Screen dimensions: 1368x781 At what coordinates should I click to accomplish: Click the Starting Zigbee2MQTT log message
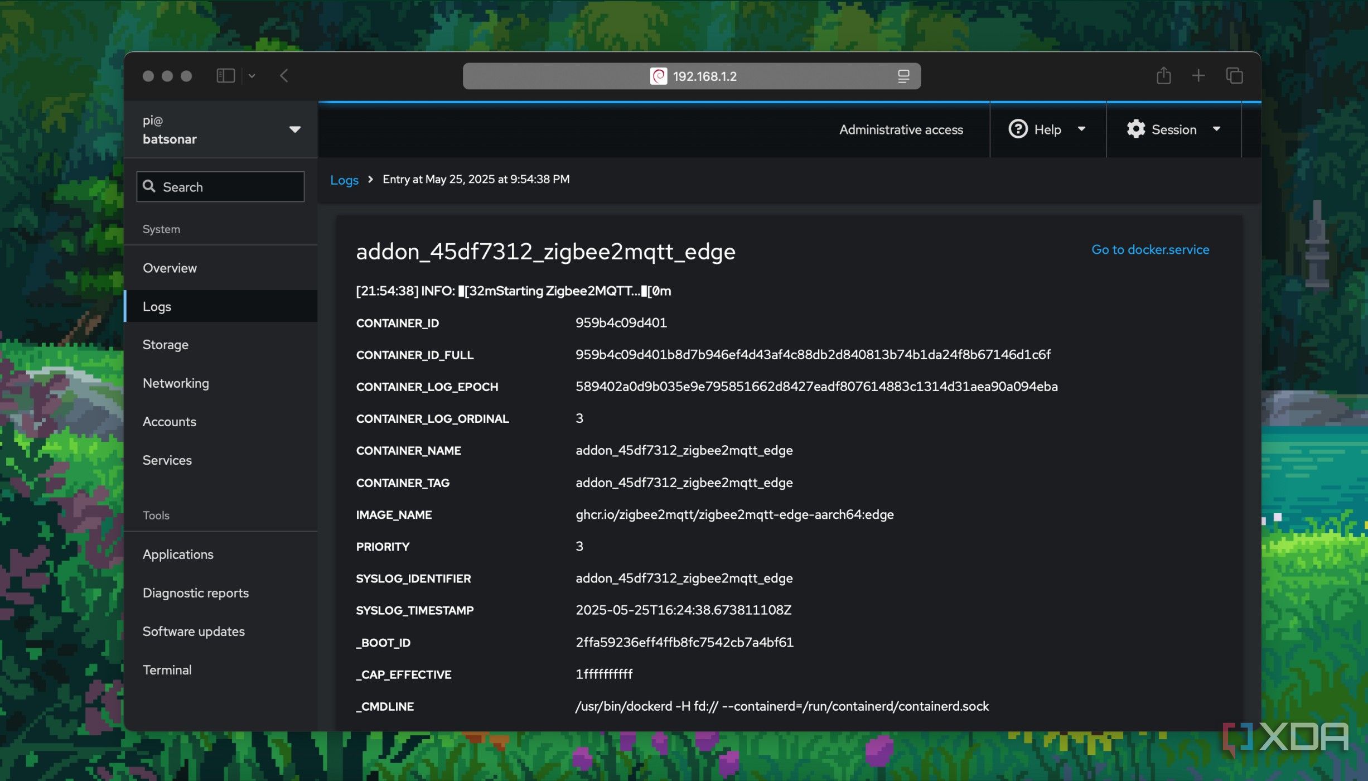tap(513, 291)
